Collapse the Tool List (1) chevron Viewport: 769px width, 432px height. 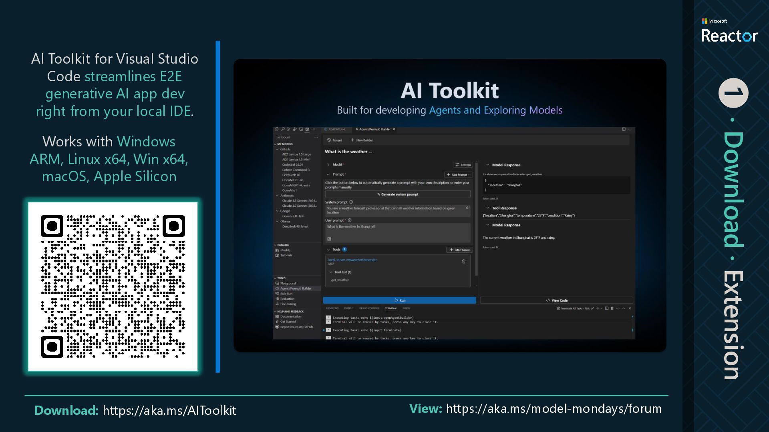[331, 272]
